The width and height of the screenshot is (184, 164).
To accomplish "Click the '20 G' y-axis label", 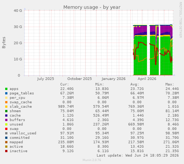I will pos(18,43).
